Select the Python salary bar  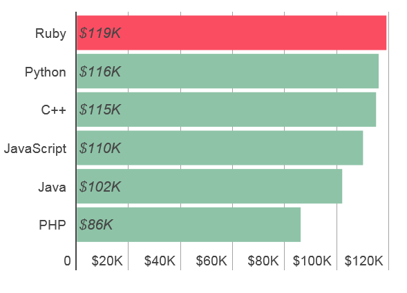tap(227, 71)
